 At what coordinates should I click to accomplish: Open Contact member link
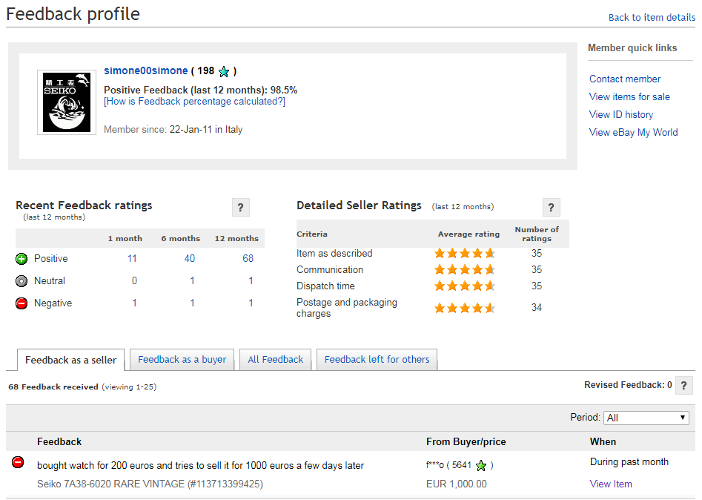(625, 79)
